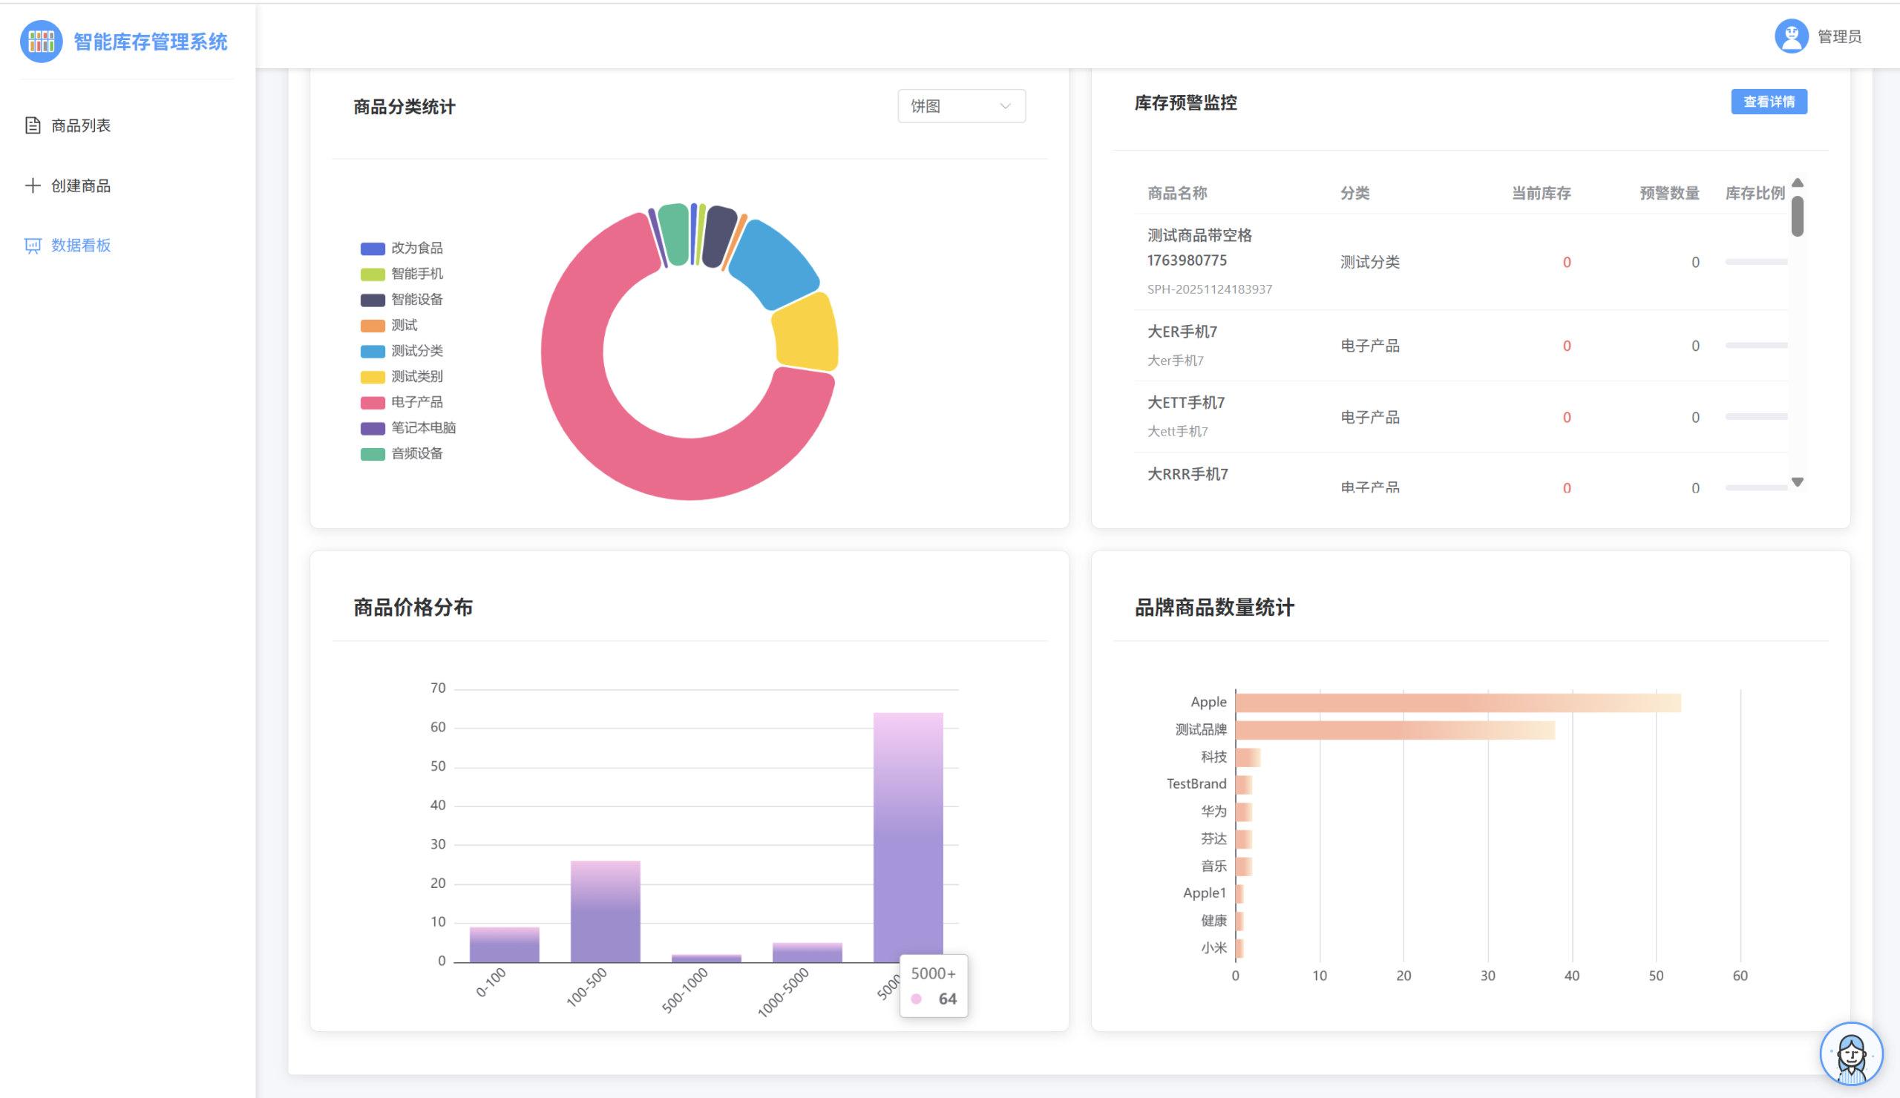This screenshot has width=1900, height=1098.
Task: Toggle the 测试分类 legend item
Action: (416, 351)
